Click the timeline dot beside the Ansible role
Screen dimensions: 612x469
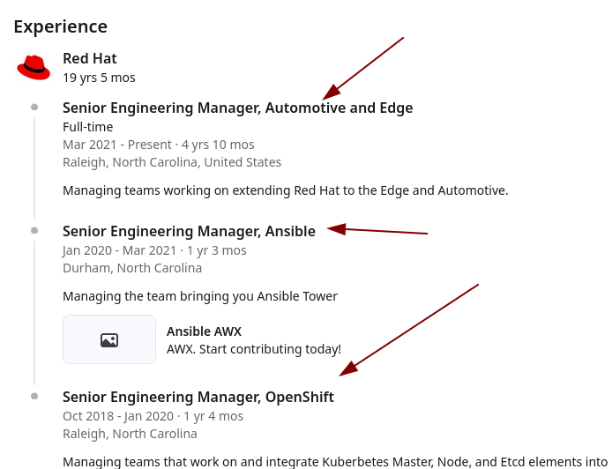[x=34, y=230]
